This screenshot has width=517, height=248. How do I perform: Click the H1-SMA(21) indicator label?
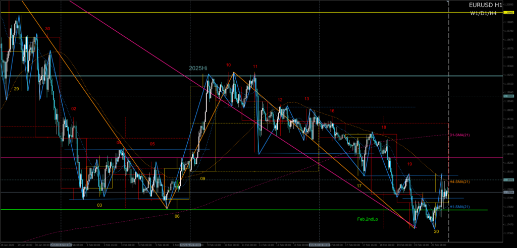[x=459, y=207]
